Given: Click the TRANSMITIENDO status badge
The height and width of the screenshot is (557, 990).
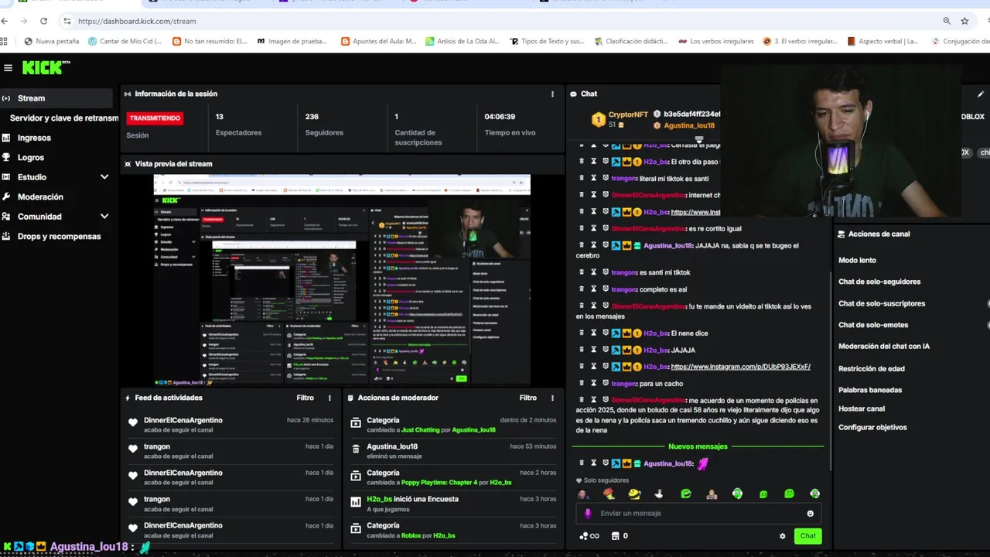Looking at the screenshot, I should [155, 118].
